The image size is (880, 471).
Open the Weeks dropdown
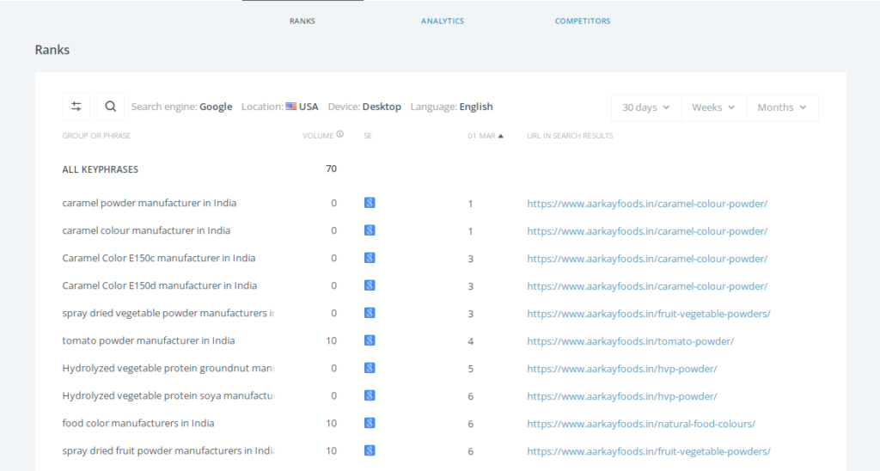(x=713, y=107)
